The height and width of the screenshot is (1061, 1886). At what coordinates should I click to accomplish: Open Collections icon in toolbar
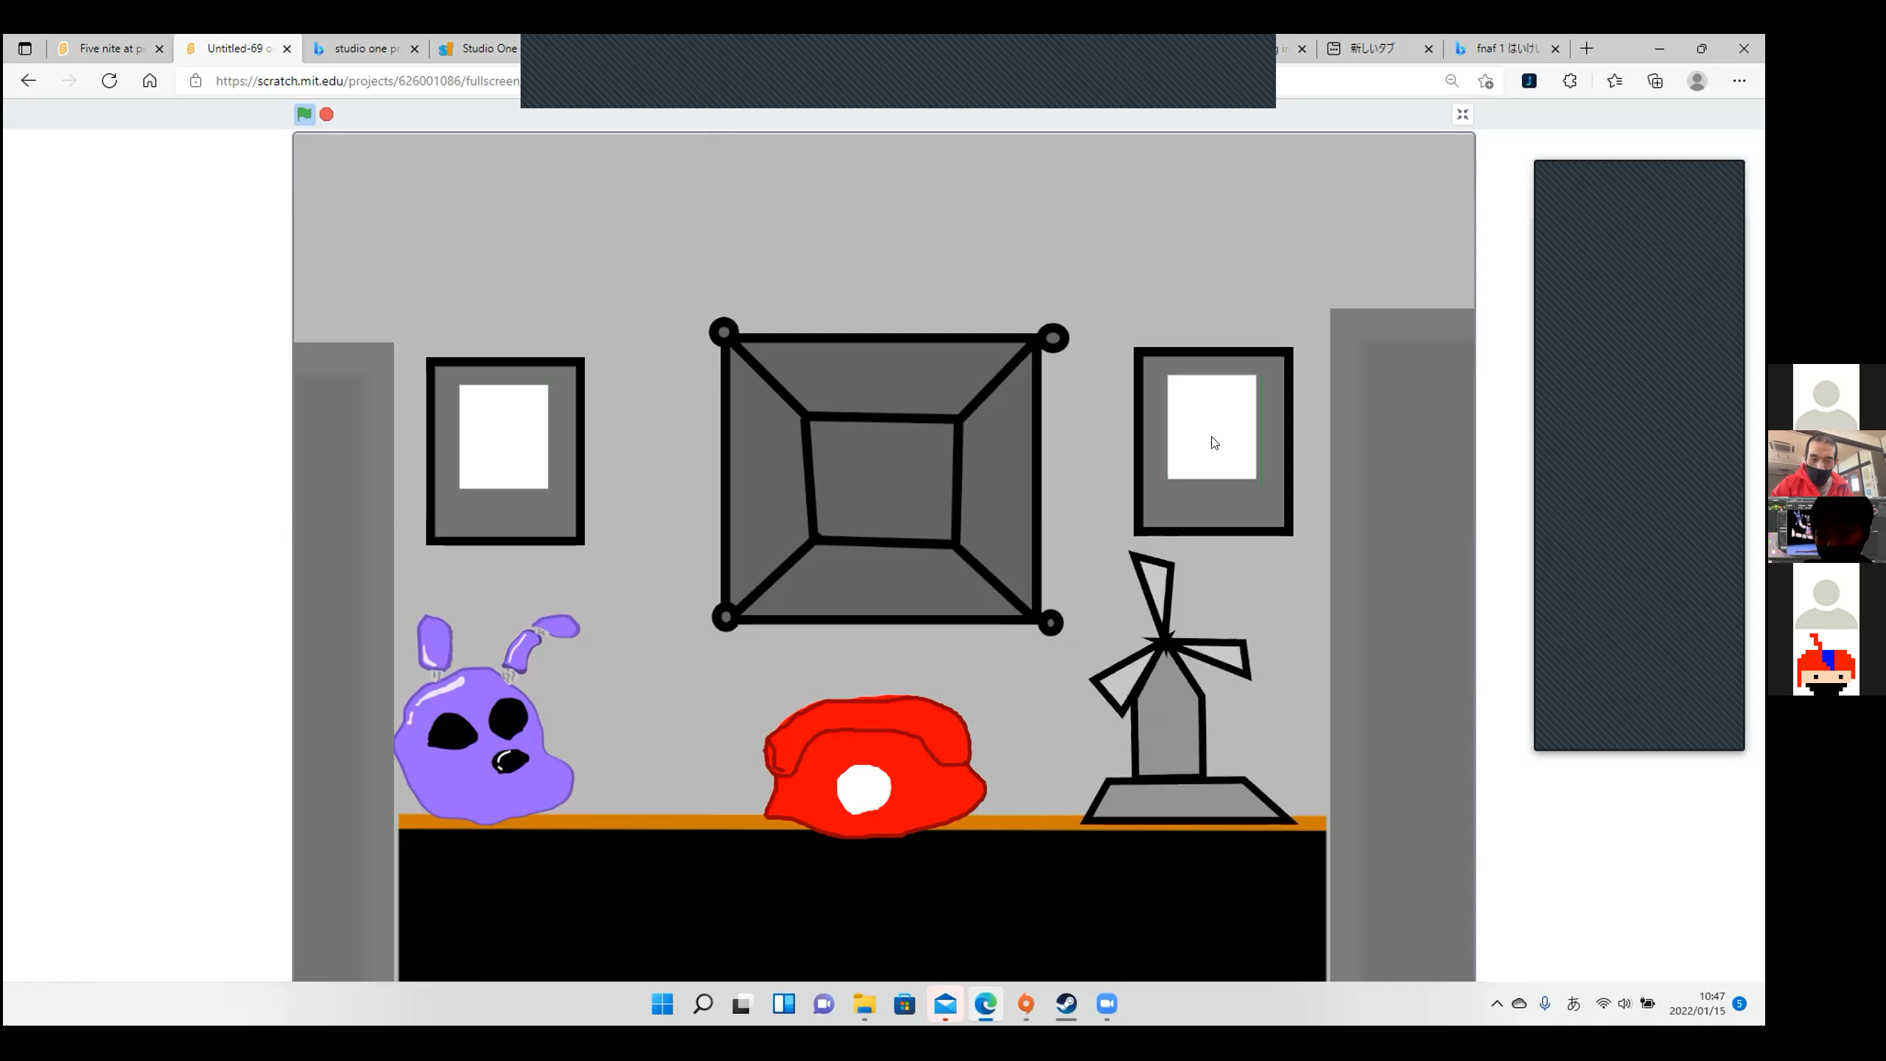pos(1655,81)
